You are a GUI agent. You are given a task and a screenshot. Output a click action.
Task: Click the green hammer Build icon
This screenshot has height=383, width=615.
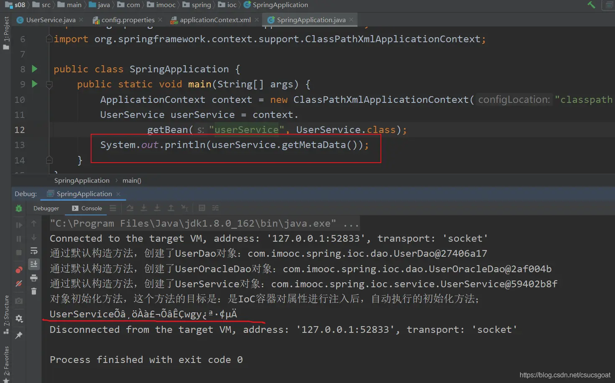[x=591, y=5]
